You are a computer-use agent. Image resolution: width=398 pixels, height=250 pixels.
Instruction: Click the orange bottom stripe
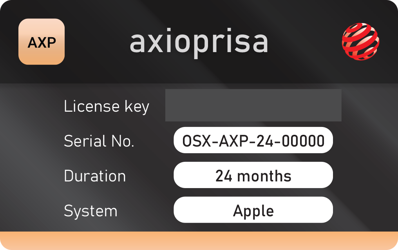click(x=199, y=241)
